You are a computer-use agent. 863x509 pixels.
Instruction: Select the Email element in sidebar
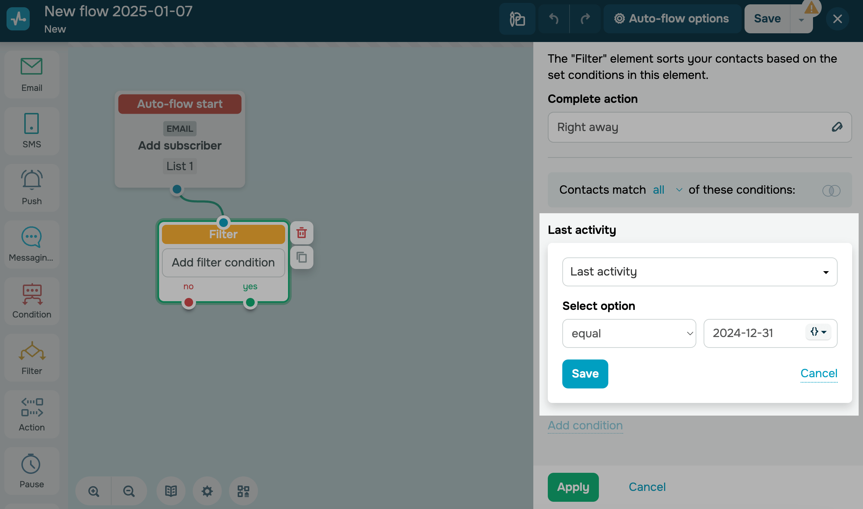pos(32,75)
